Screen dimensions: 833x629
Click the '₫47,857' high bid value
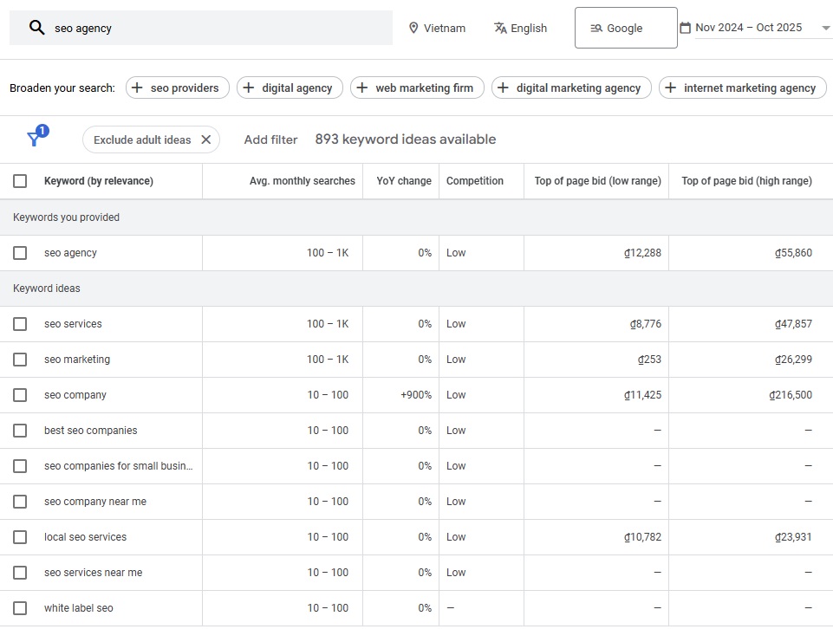(x=793, y=324)
